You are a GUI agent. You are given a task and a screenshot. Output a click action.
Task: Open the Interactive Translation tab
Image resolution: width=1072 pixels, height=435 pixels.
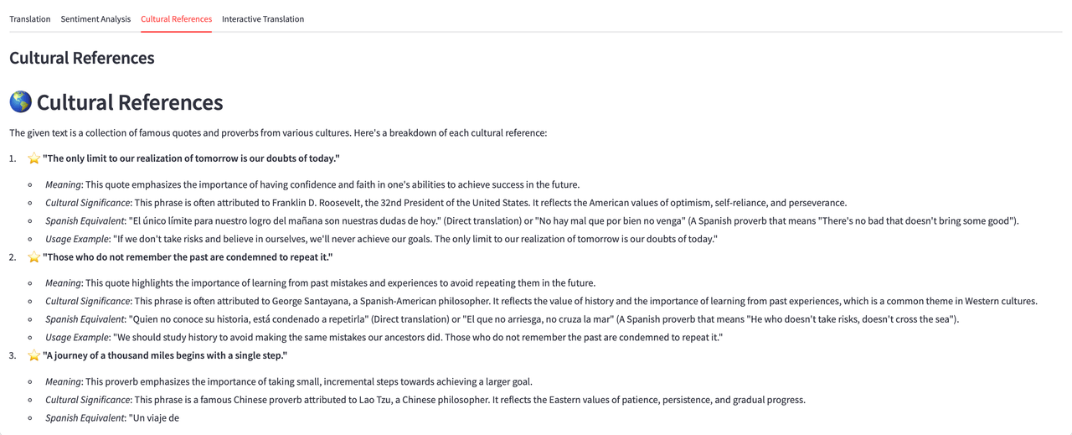(x=263, y=19)
